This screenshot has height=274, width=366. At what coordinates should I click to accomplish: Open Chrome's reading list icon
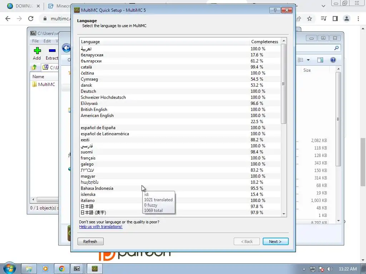(x=323, y=19)
